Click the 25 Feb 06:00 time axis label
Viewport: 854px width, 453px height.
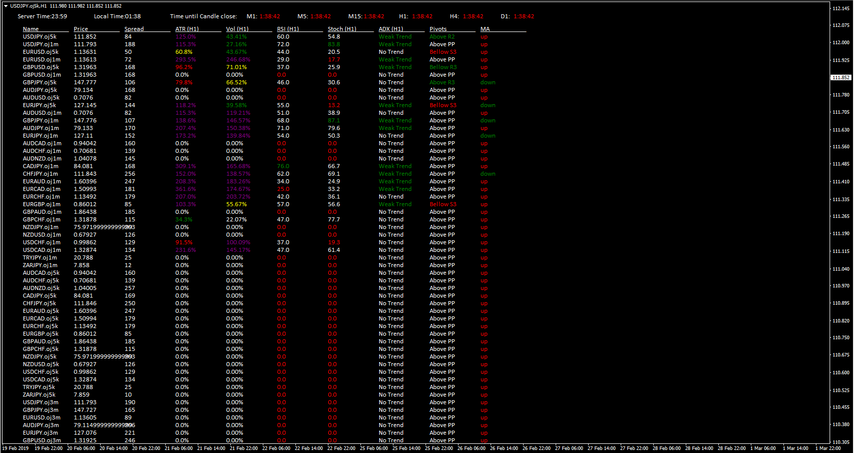coord(374,448)
